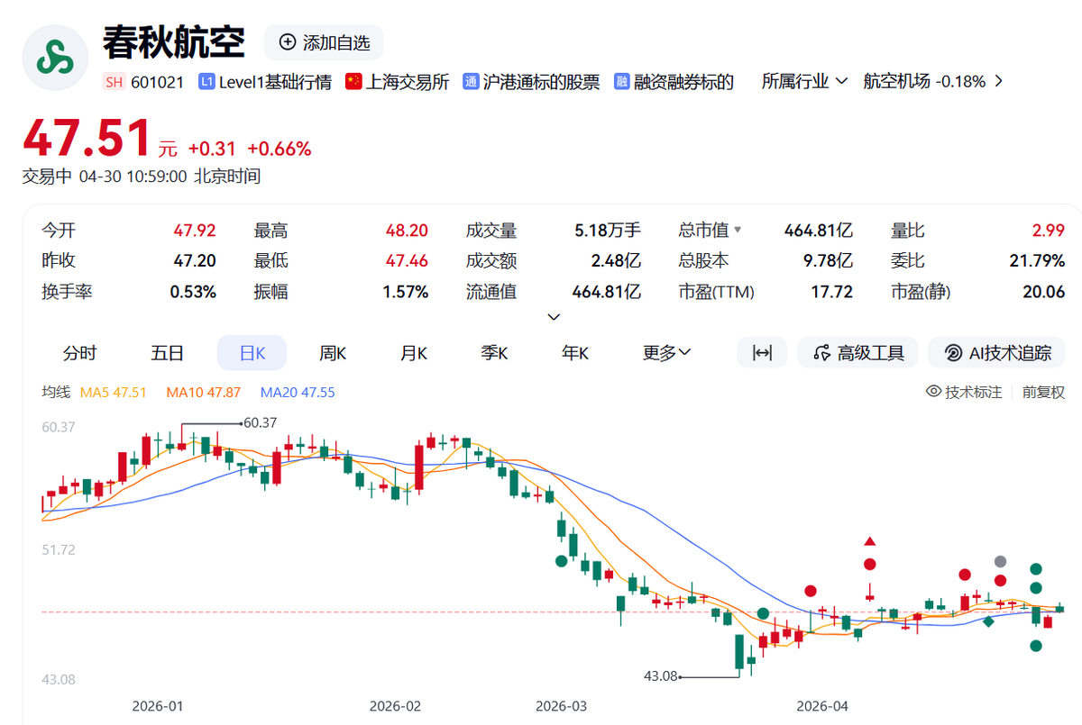Switch to 分时 chart tab

(x=79, y=353)
